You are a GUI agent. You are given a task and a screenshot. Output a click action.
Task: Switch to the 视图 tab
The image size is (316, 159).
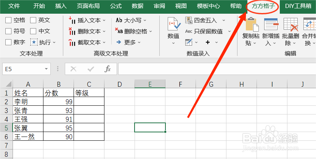[x=181, y=6]
